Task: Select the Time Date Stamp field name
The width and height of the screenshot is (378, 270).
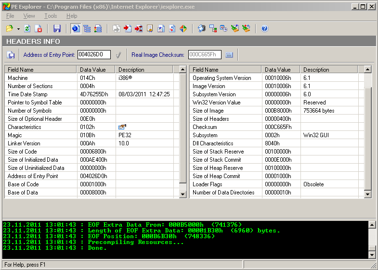Action: 27,94
